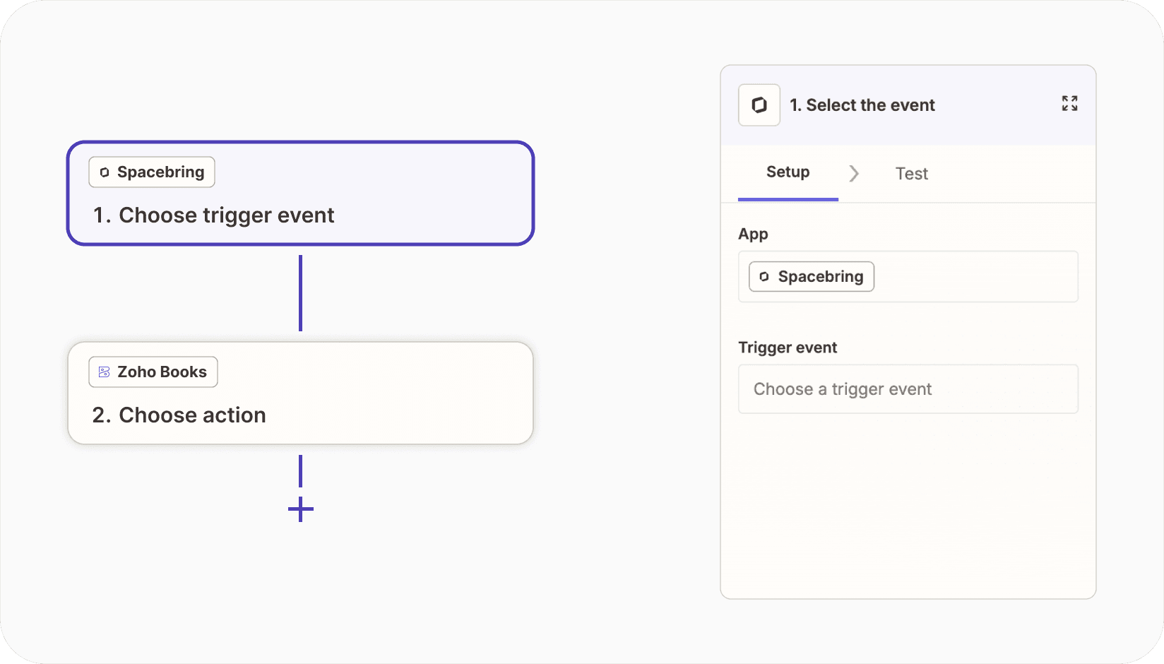Open the 'Choose a trigger event' dropdown
The image size is (1164, 664).
point(908,389)
